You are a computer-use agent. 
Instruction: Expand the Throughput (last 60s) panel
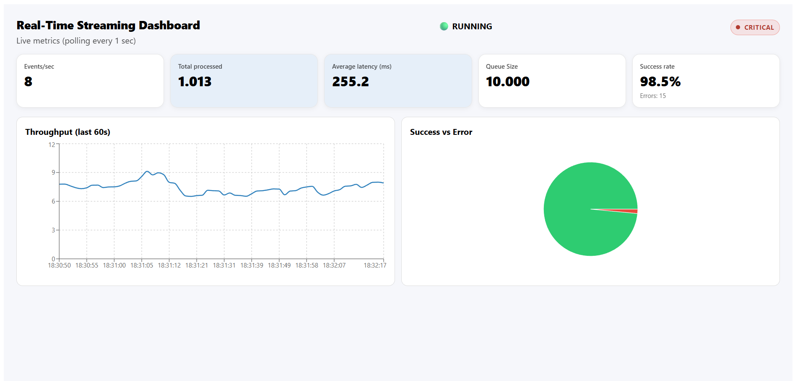pos(205,200)
